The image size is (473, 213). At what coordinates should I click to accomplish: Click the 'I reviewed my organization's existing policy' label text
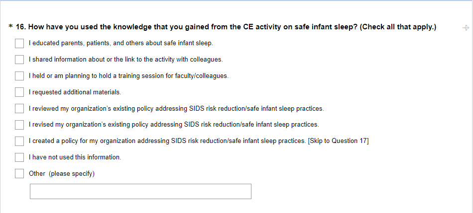(176, 108)
